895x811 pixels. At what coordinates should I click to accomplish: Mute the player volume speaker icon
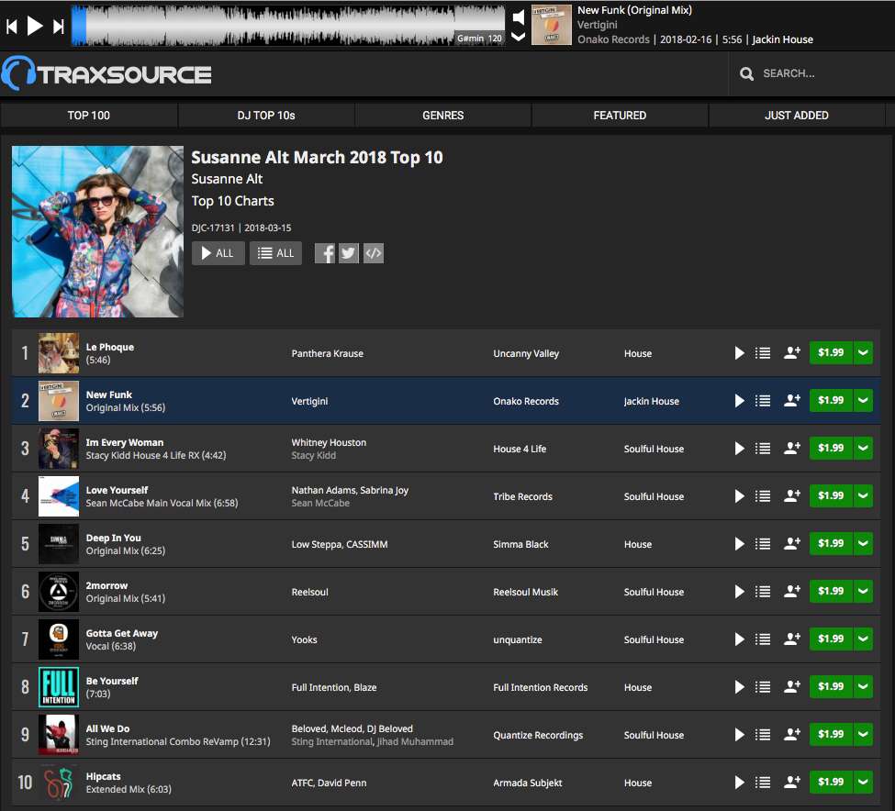pyautogui.click(x=519, y=17)
